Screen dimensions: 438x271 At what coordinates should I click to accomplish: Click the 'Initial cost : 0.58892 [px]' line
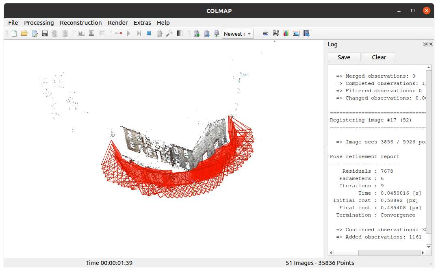(x=375, y=200)
